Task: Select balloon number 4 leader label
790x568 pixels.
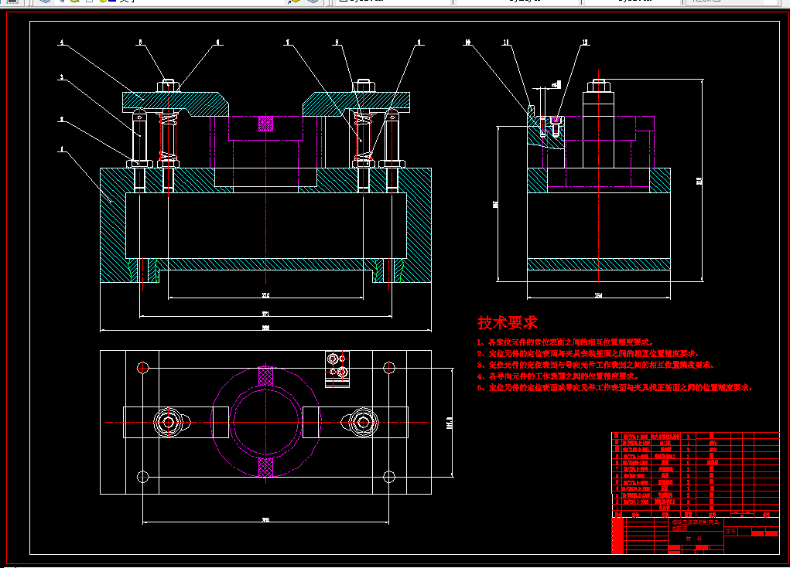Action: point(61,43)
